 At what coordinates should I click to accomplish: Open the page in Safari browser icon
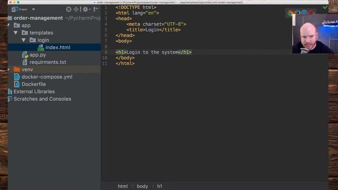[x=304, y=13]
